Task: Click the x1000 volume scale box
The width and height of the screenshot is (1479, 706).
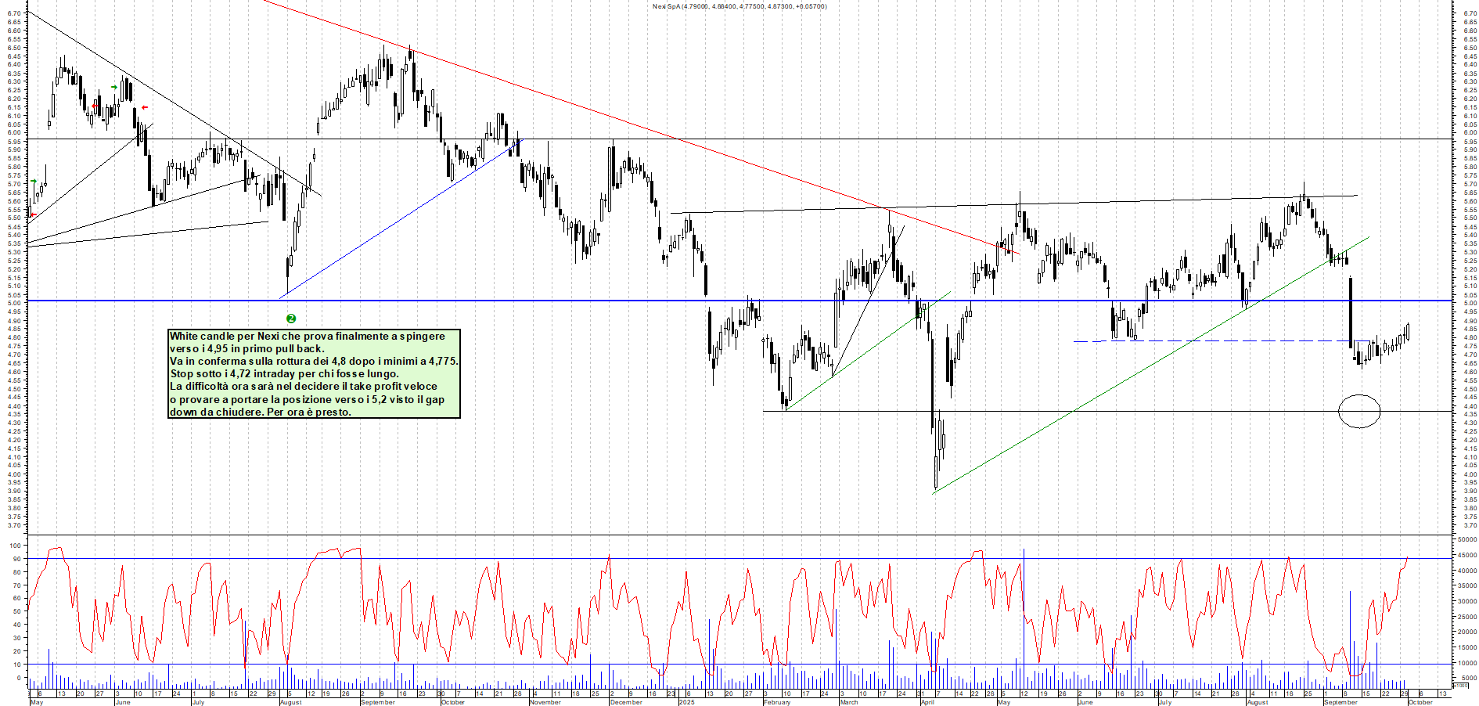Action: click(x=1460, y=685)
